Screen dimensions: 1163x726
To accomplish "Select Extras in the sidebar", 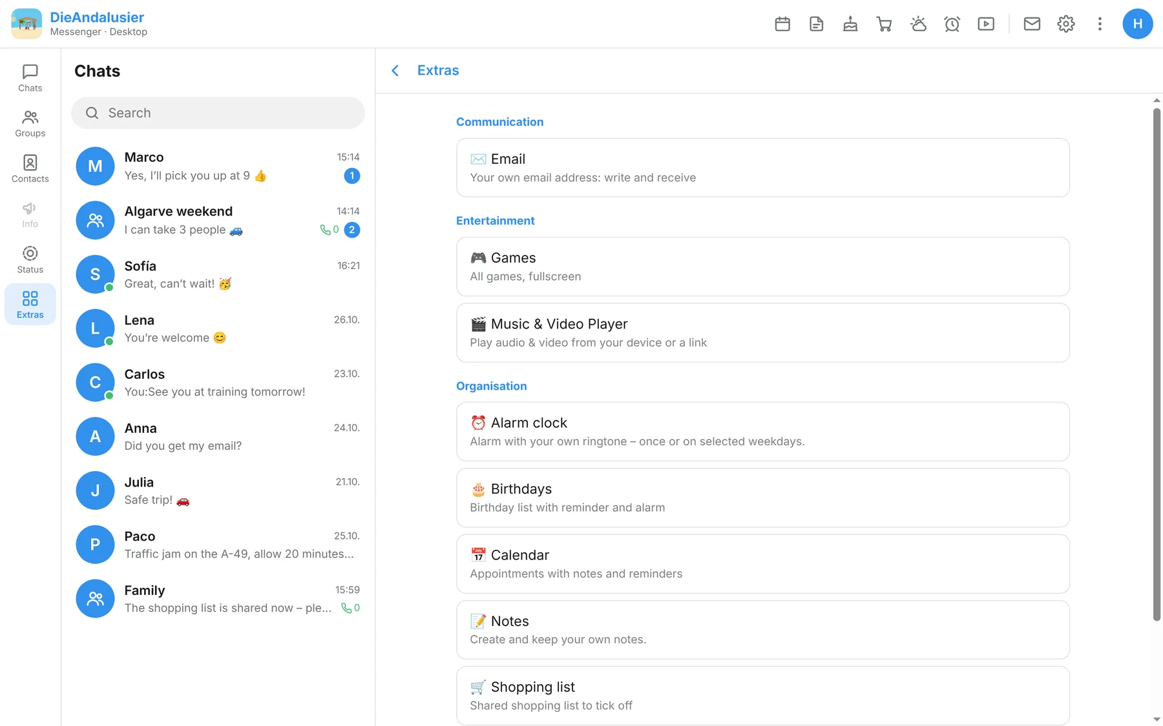I will (x=30, y=305).
